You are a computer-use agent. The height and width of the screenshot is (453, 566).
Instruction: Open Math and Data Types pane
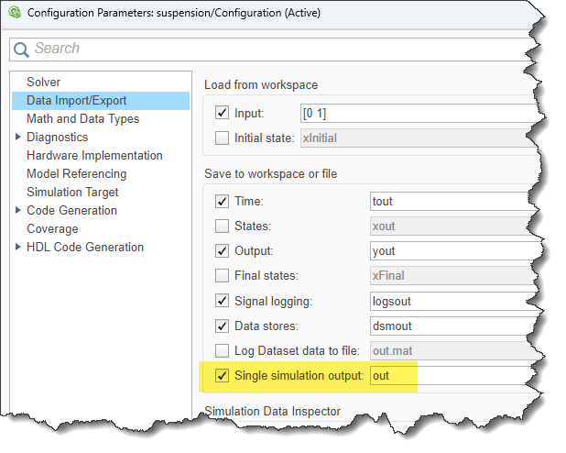point(82,118)
